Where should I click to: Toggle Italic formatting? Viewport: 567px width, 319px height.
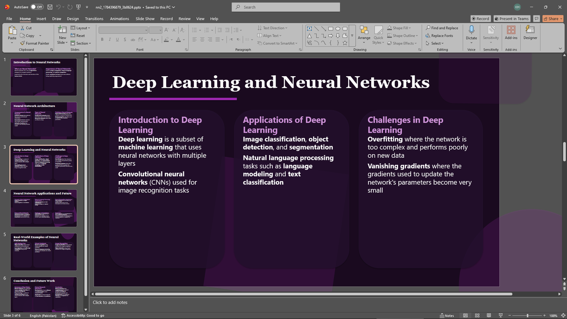(x=110, y=39)
